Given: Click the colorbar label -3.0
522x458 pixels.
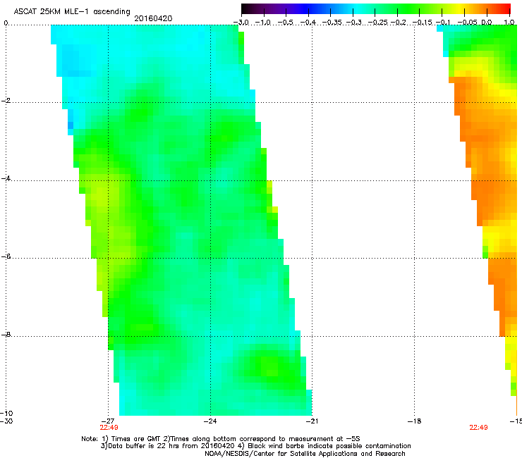Looking at the screenshot, I should (241, 23).
